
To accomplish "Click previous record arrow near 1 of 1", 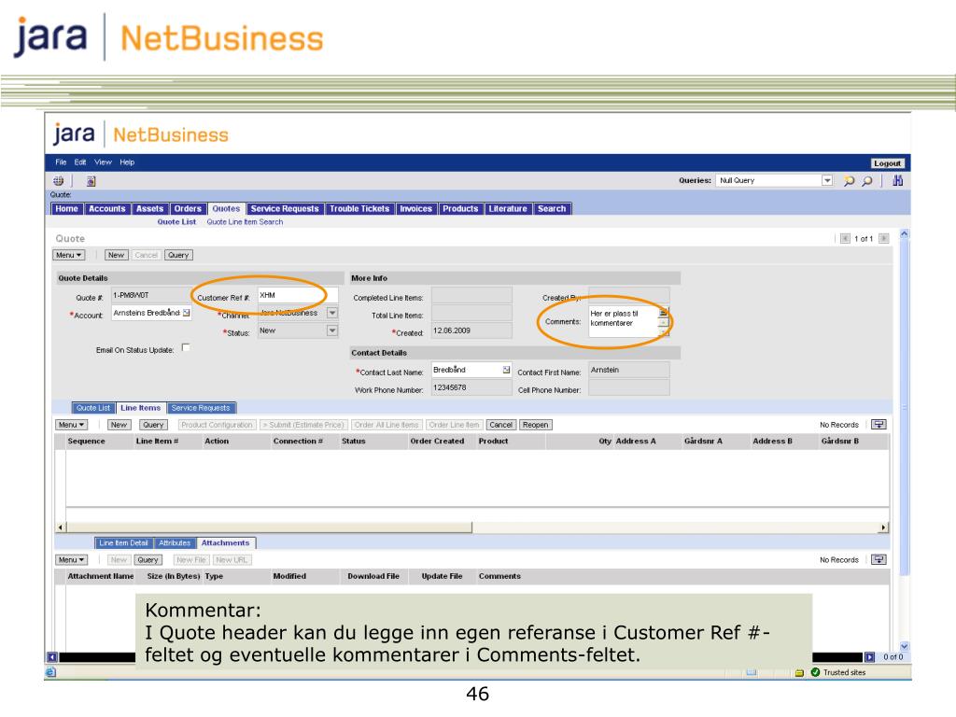I will coord(845,238).
